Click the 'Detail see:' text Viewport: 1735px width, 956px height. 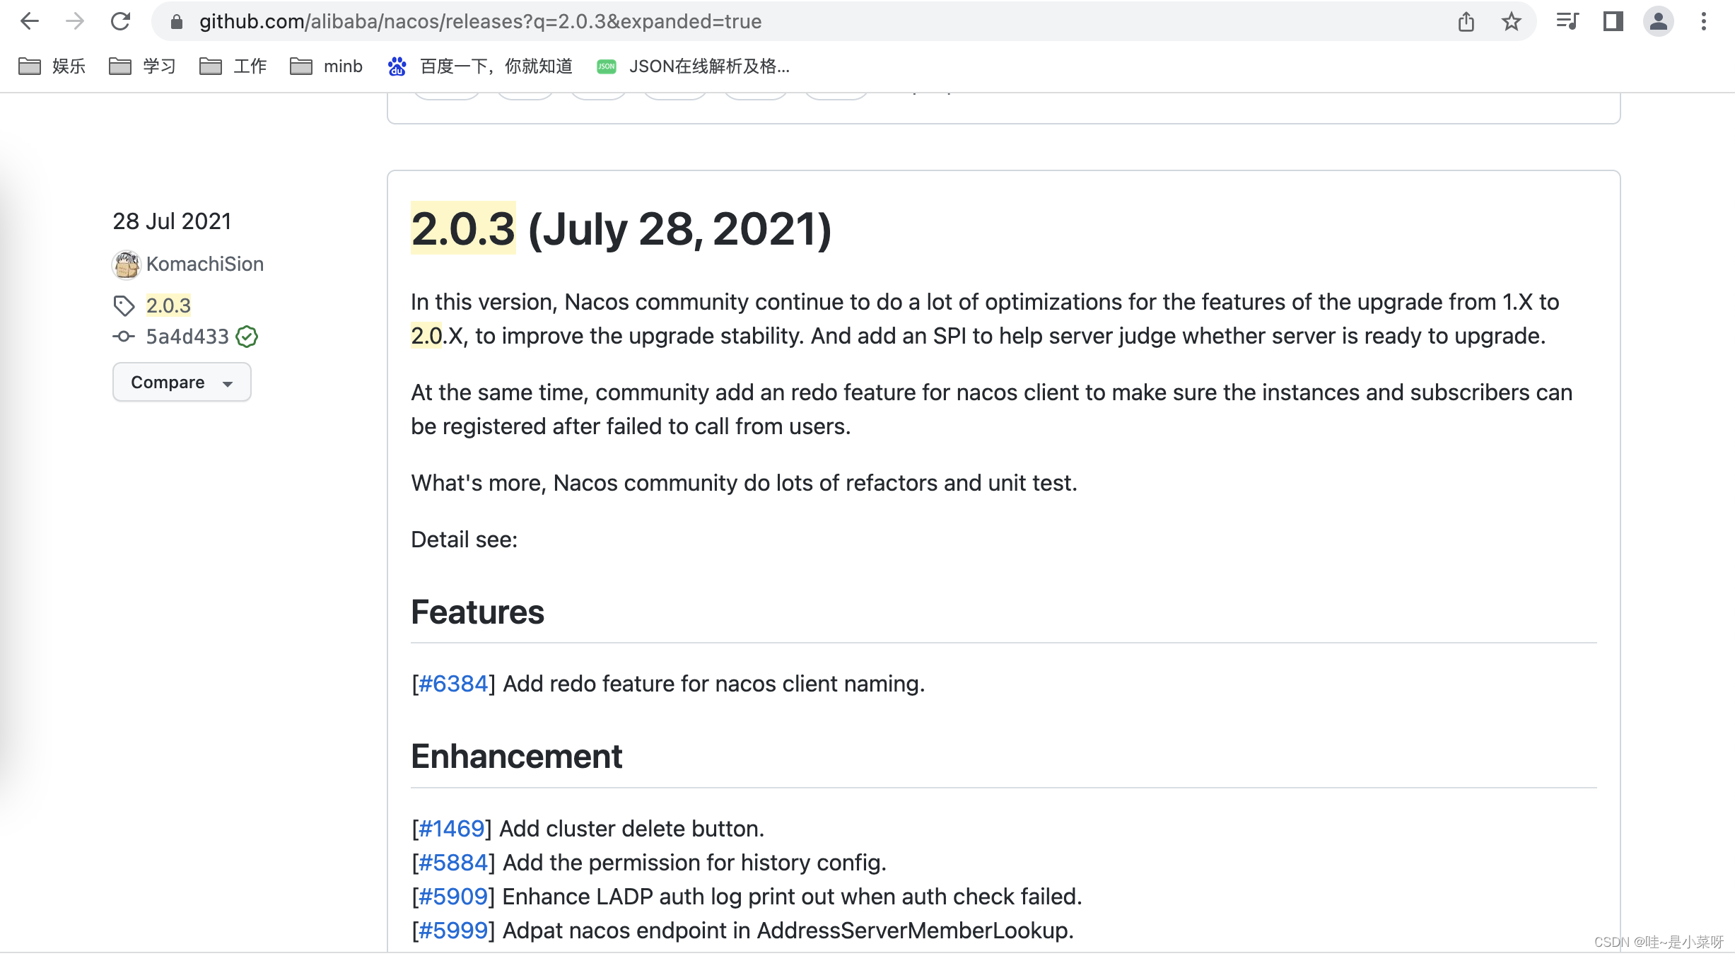[x=465, y=540]
